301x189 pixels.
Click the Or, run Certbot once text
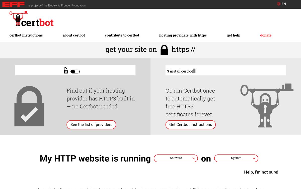click(x=190, y=103)
